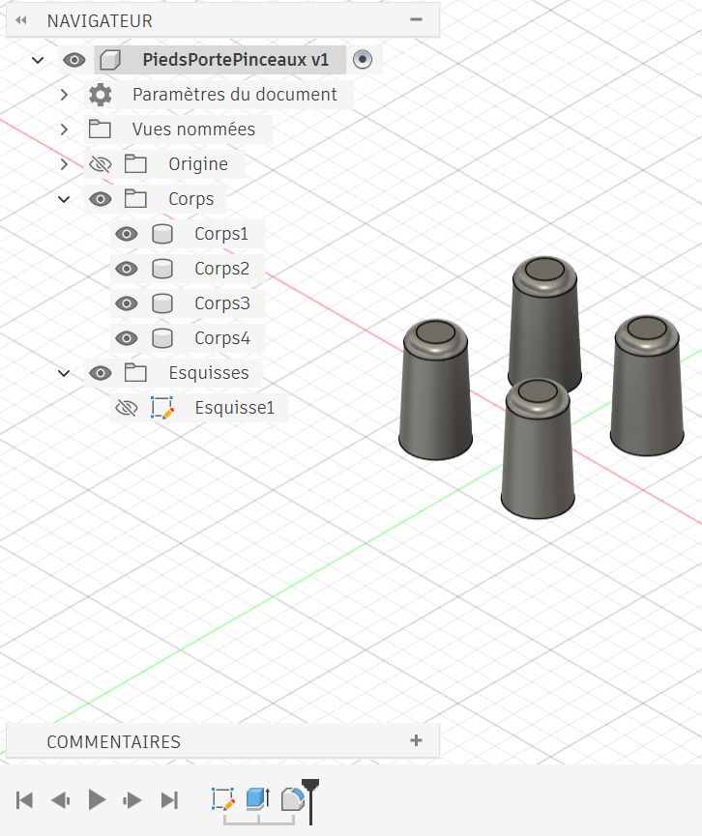
Task: Expand the Vues nommées node
Action: point(64,130)
